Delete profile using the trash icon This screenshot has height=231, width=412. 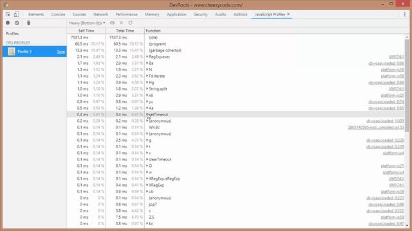pos(28,23)
